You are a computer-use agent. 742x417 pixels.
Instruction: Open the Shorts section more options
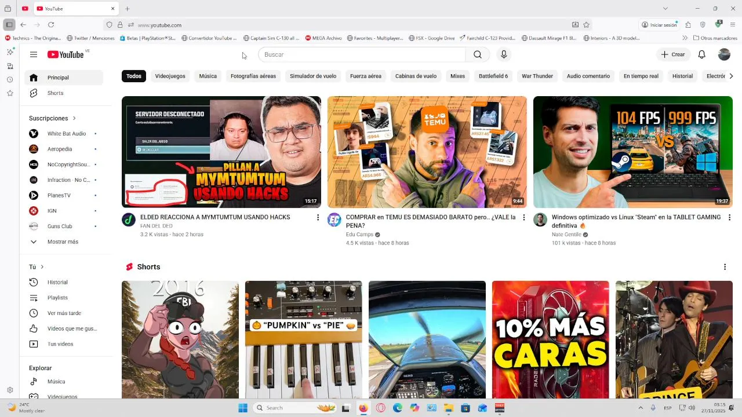pos(725,267)
